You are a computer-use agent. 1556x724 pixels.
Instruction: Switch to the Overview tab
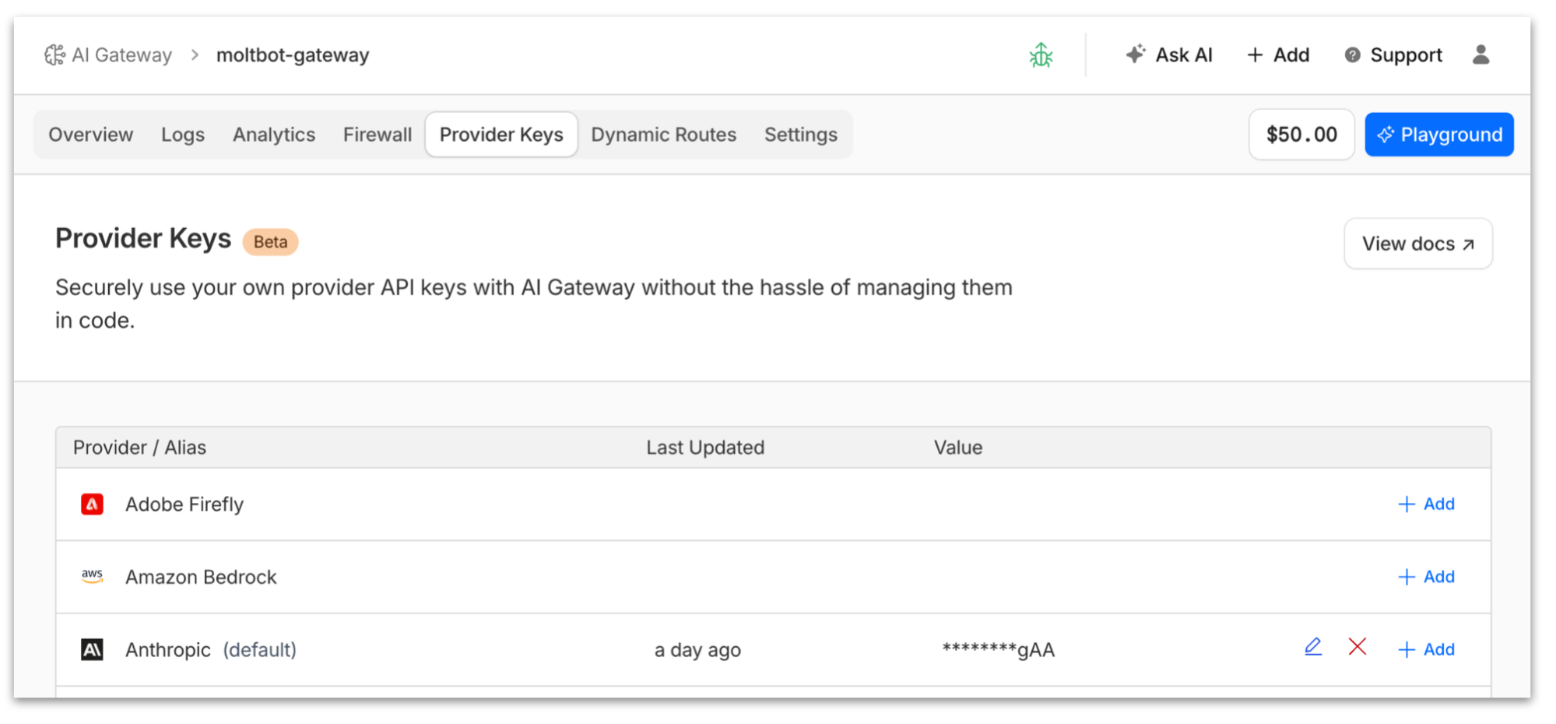pos(90,135)
